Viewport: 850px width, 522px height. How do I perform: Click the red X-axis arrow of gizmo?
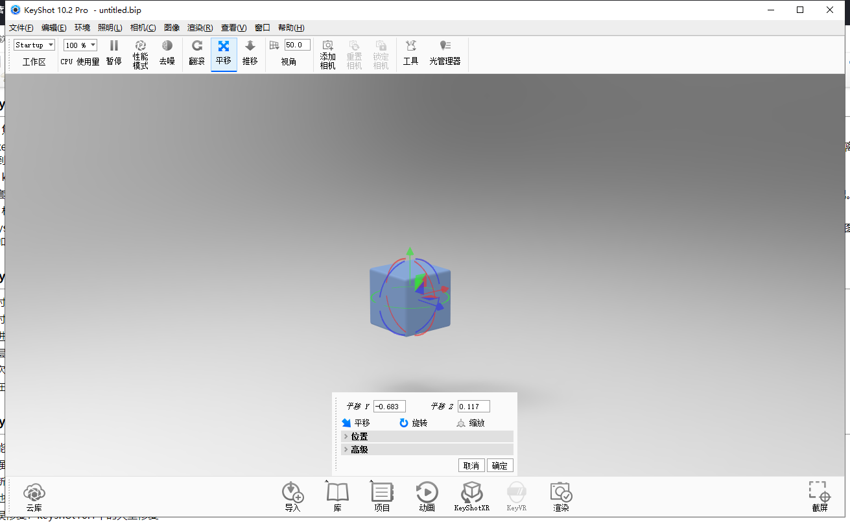[444, 289]
